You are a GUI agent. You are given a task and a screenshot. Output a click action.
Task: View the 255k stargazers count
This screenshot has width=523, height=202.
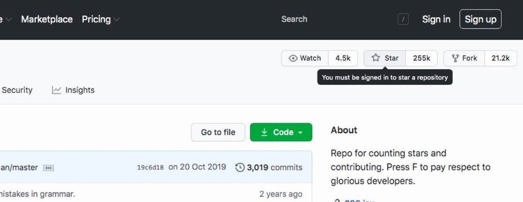click(x=421, y=58)
